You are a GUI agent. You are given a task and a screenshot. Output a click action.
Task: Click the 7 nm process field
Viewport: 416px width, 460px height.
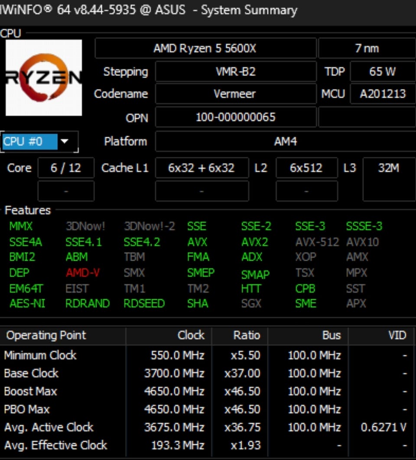point(367,48)
